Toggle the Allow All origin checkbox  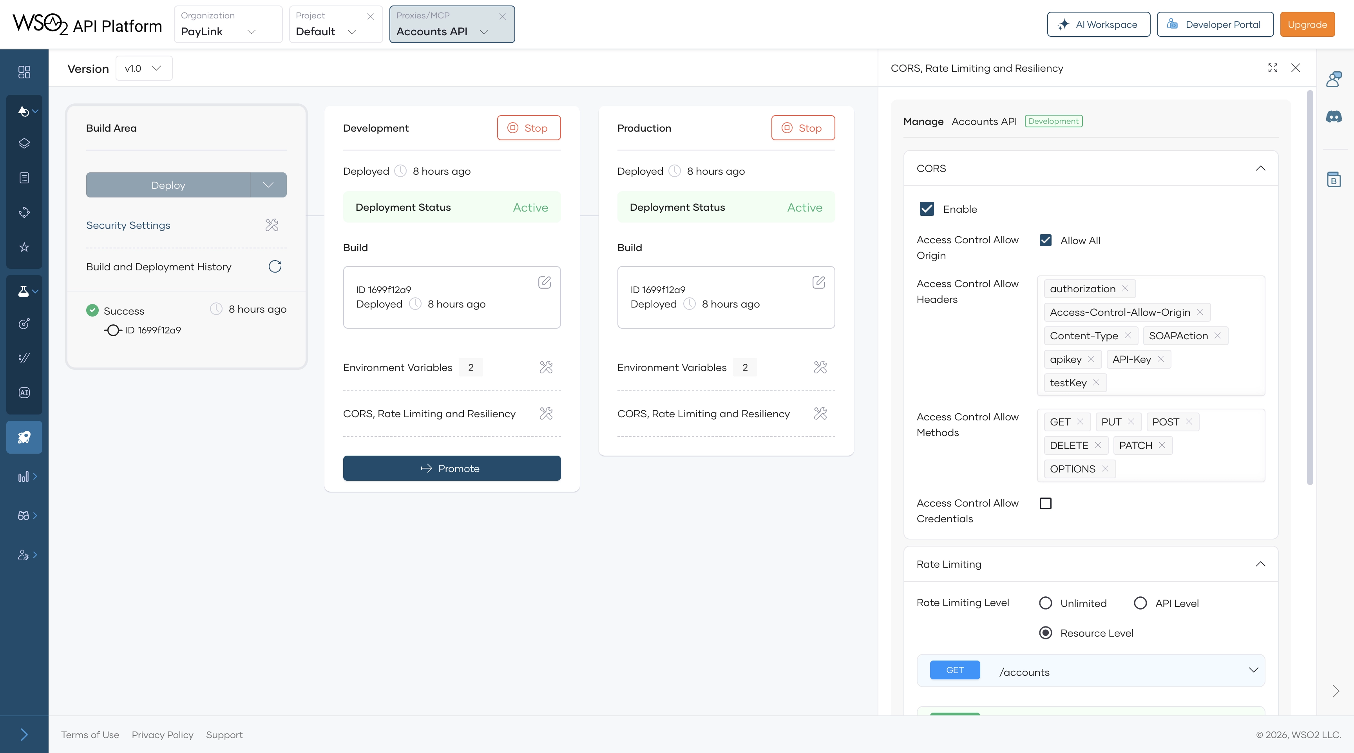(x=1045, y=240)
